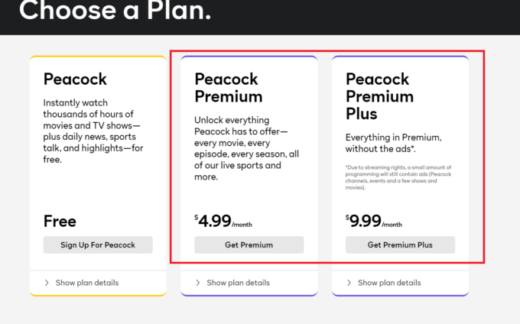Click the Sign Up For Peacock button

tap(98, 245)
